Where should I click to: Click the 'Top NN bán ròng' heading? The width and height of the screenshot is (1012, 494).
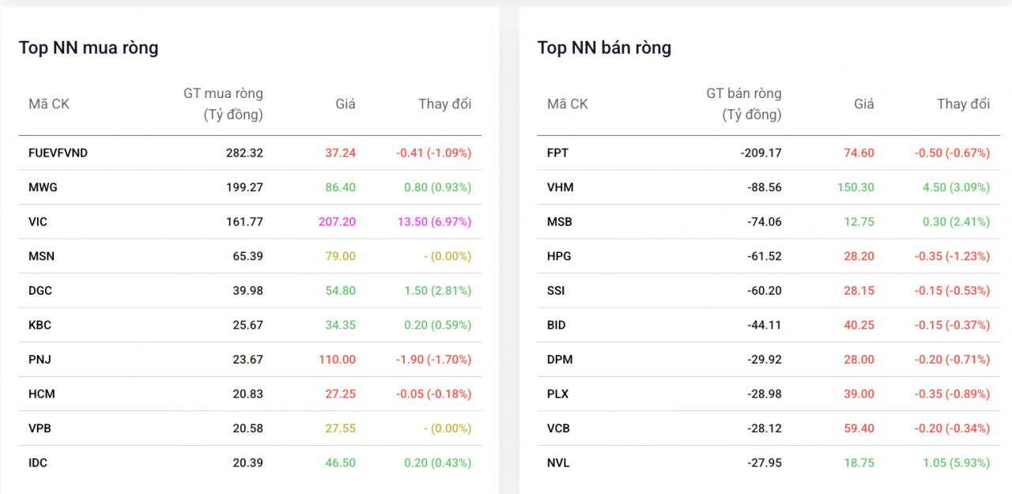point(604,48)
